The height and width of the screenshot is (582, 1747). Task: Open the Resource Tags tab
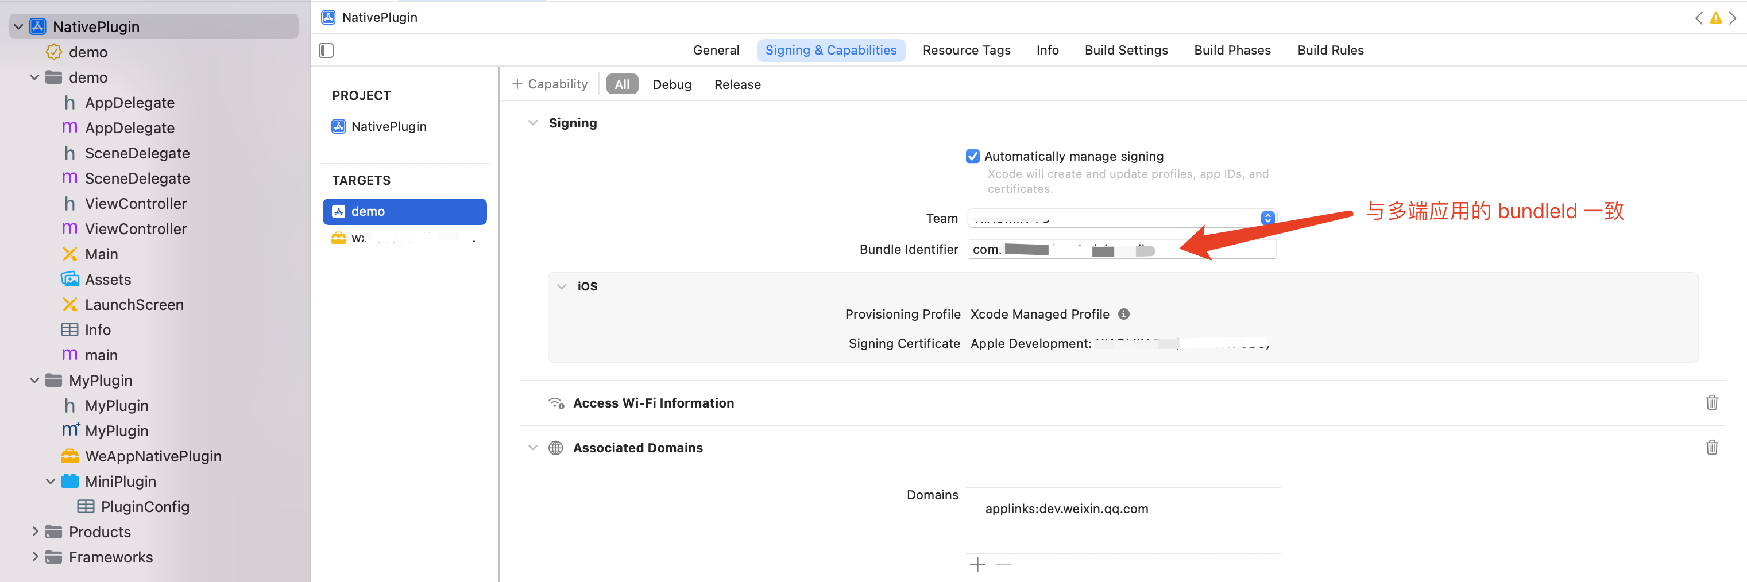click(x=967, y=50)
